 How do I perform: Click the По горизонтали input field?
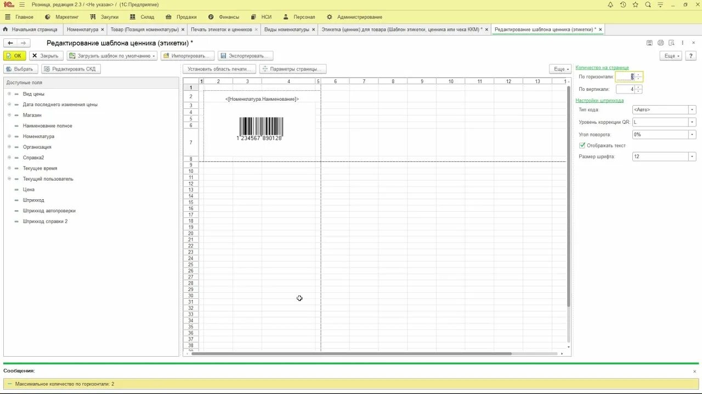coord(626,77)
